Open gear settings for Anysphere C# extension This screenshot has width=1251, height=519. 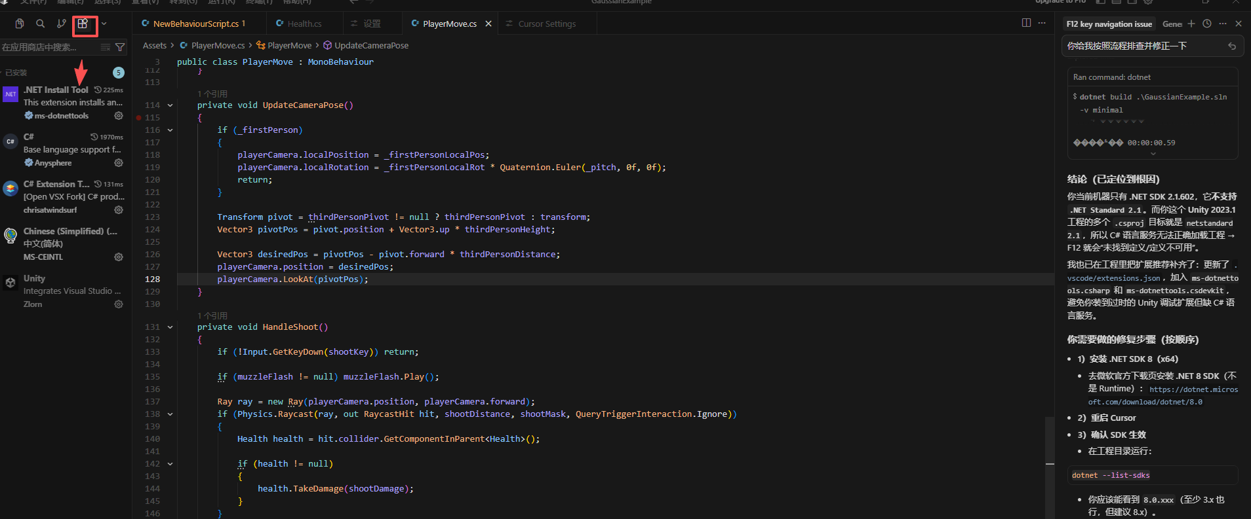119,163
